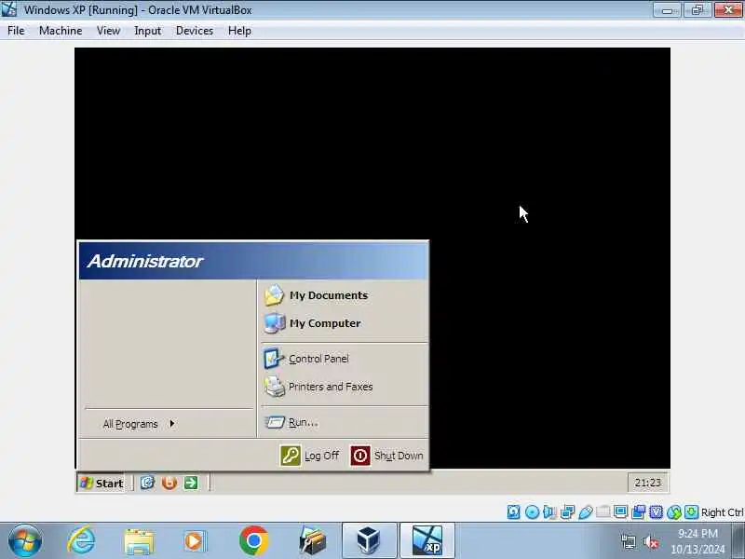
Task: Click the CPU virtualization status icon
Action: 657,511
